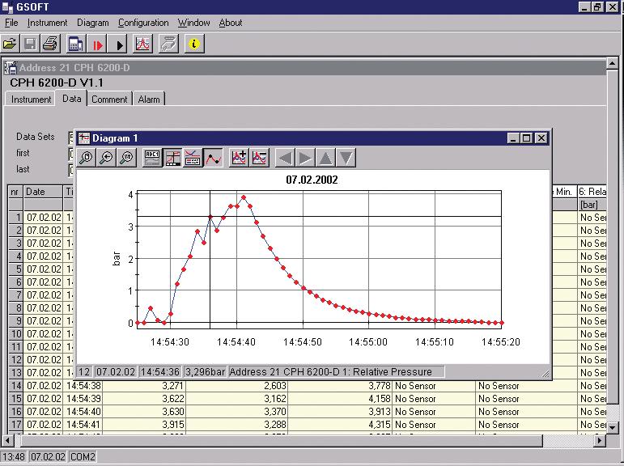Click the down arrow in Diagram toolbar

pyautogui.click(x=346, y=158)
